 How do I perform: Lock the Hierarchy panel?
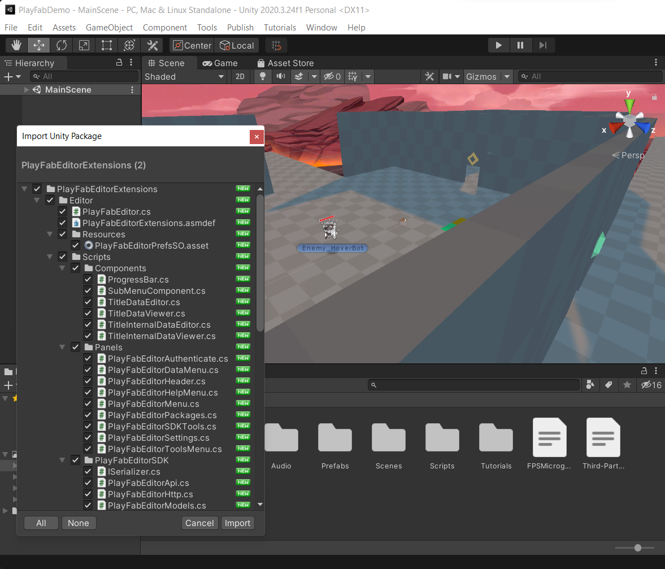tap(119, 63)
